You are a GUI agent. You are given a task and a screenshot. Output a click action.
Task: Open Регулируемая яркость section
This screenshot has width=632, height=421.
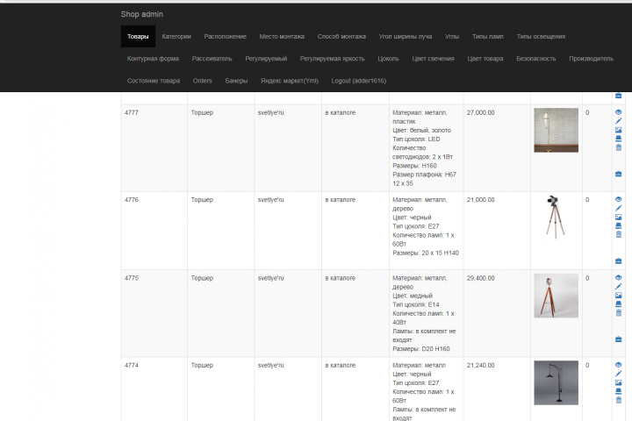(332, 59)
